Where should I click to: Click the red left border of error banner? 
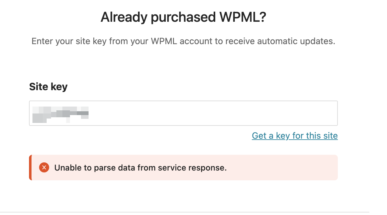[x=30, y=168]
